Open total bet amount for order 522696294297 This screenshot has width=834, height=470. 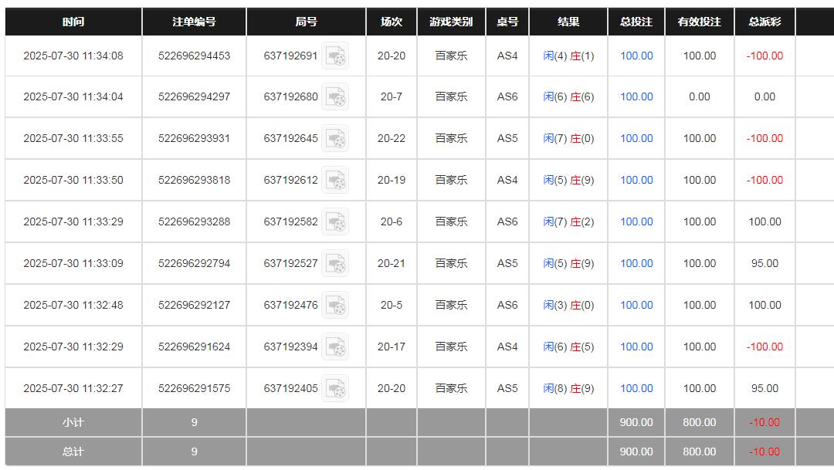pos(636,97)
